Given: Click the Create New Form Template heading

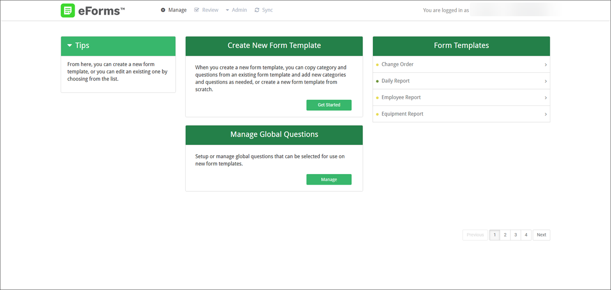Looking at the screenshot, I should click(274, 46).
